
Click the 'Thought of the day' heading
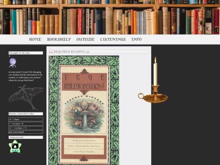pos(26,53)
